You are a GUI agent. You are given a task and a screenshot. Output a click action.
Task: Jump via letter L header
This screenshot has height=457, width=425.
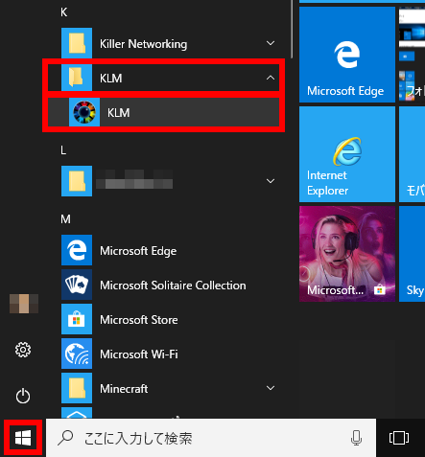(63, 150)
